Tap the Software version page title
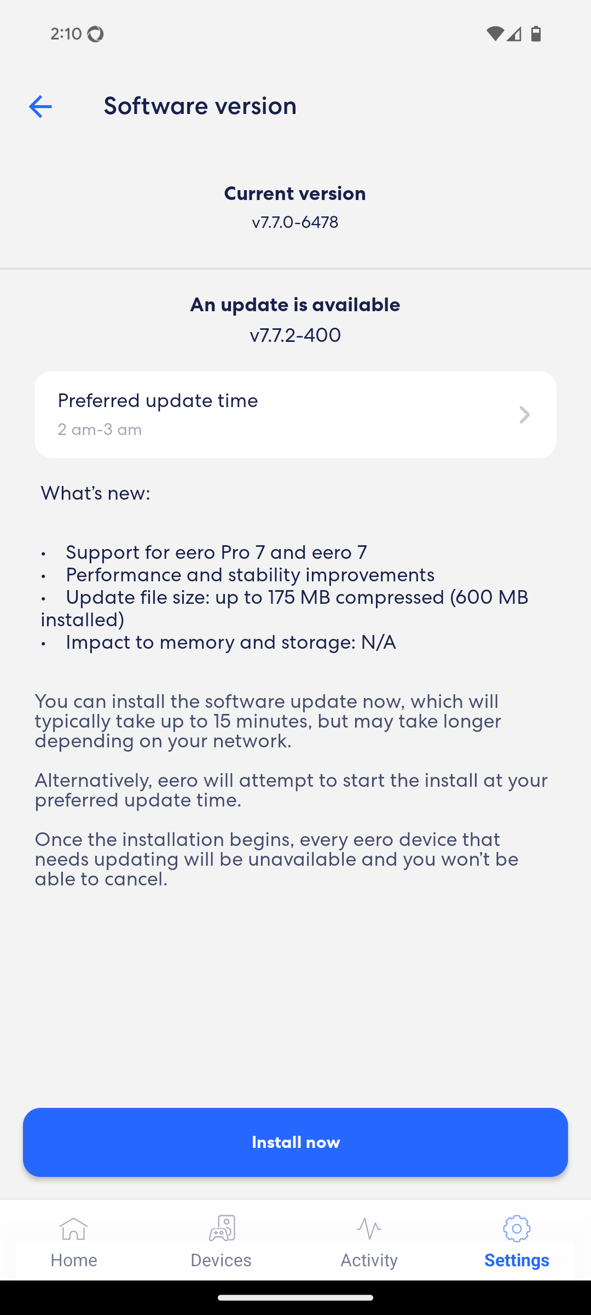This screenshot has width=591, height=1315. [x=200, y=106]
